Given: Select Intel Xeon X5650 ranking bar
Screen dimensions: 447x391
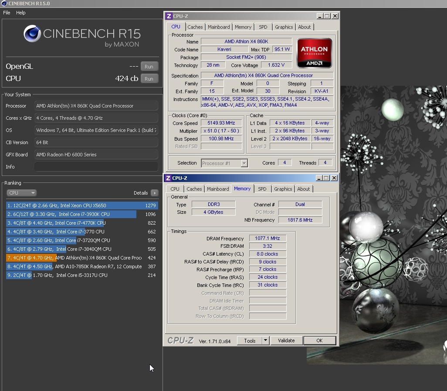Looking at the screenshot, I should 82,206.
